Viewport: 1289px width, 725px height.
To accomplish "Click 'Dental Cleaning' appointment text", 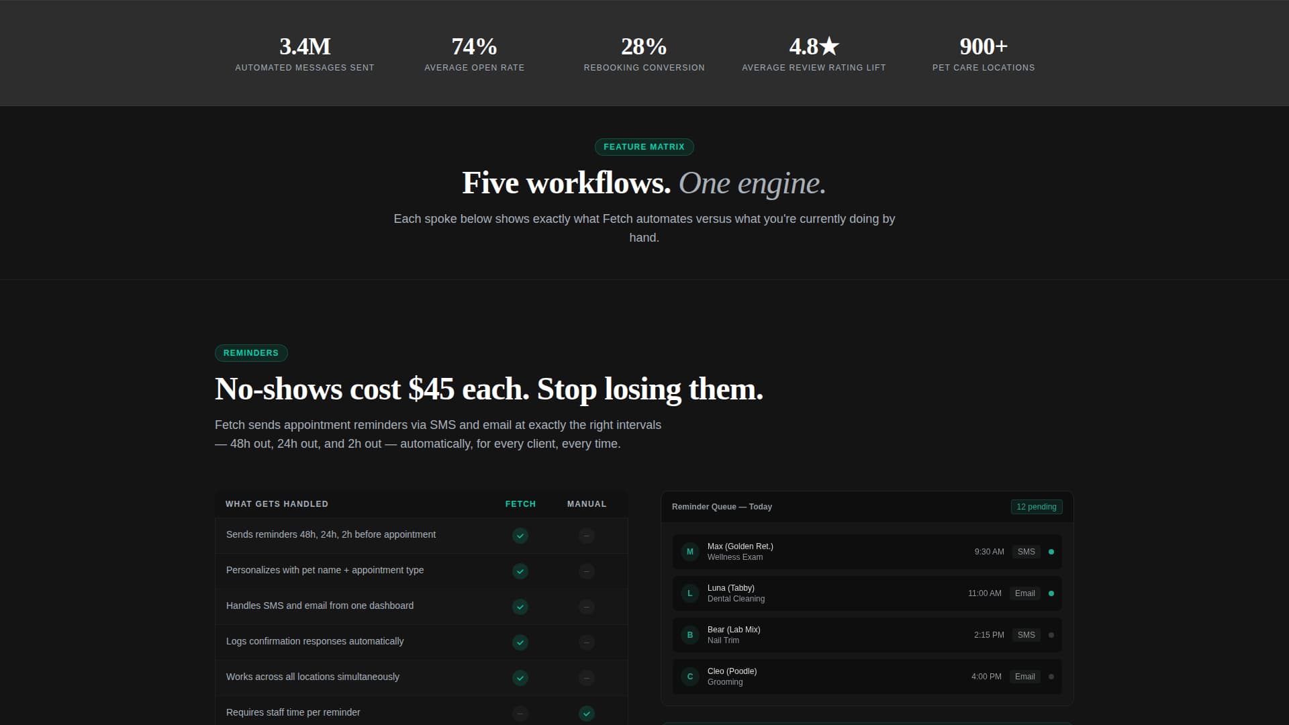I will pyautogui.click(x=736, y=599).
